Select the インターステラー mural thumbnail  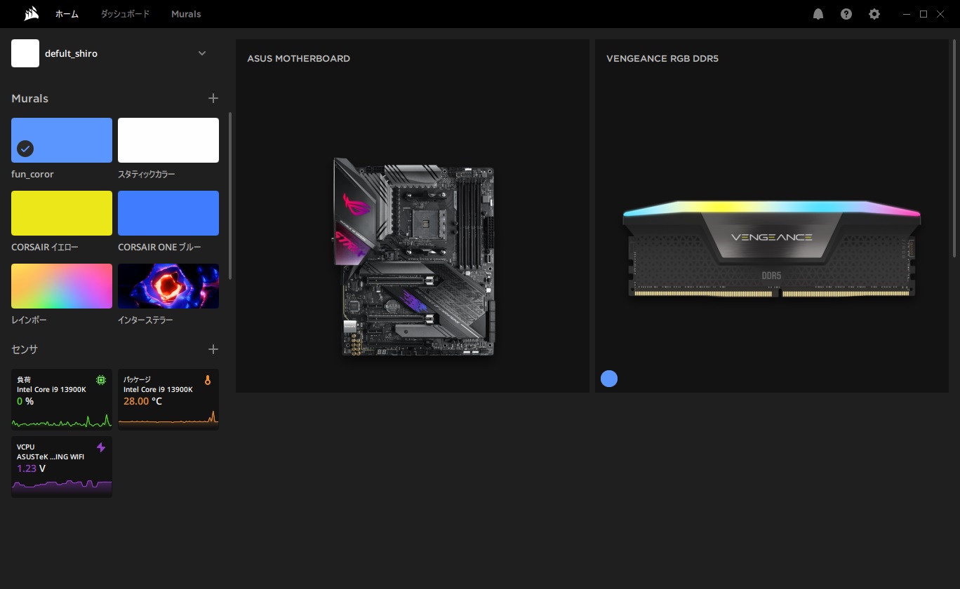click(x=168, y=286)
